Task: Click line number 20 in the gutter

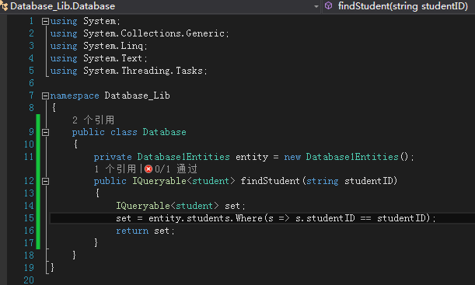Action: (x=29, y=280)
